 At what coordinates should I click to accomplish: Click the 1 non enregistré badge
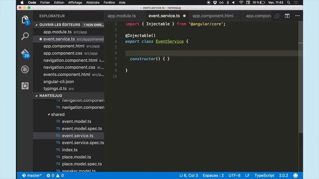(x=94, y=25)
